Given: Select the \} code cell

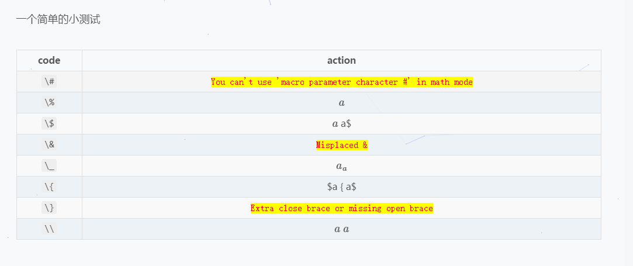Looking at the screenshot, I should (x=49, y=208).
